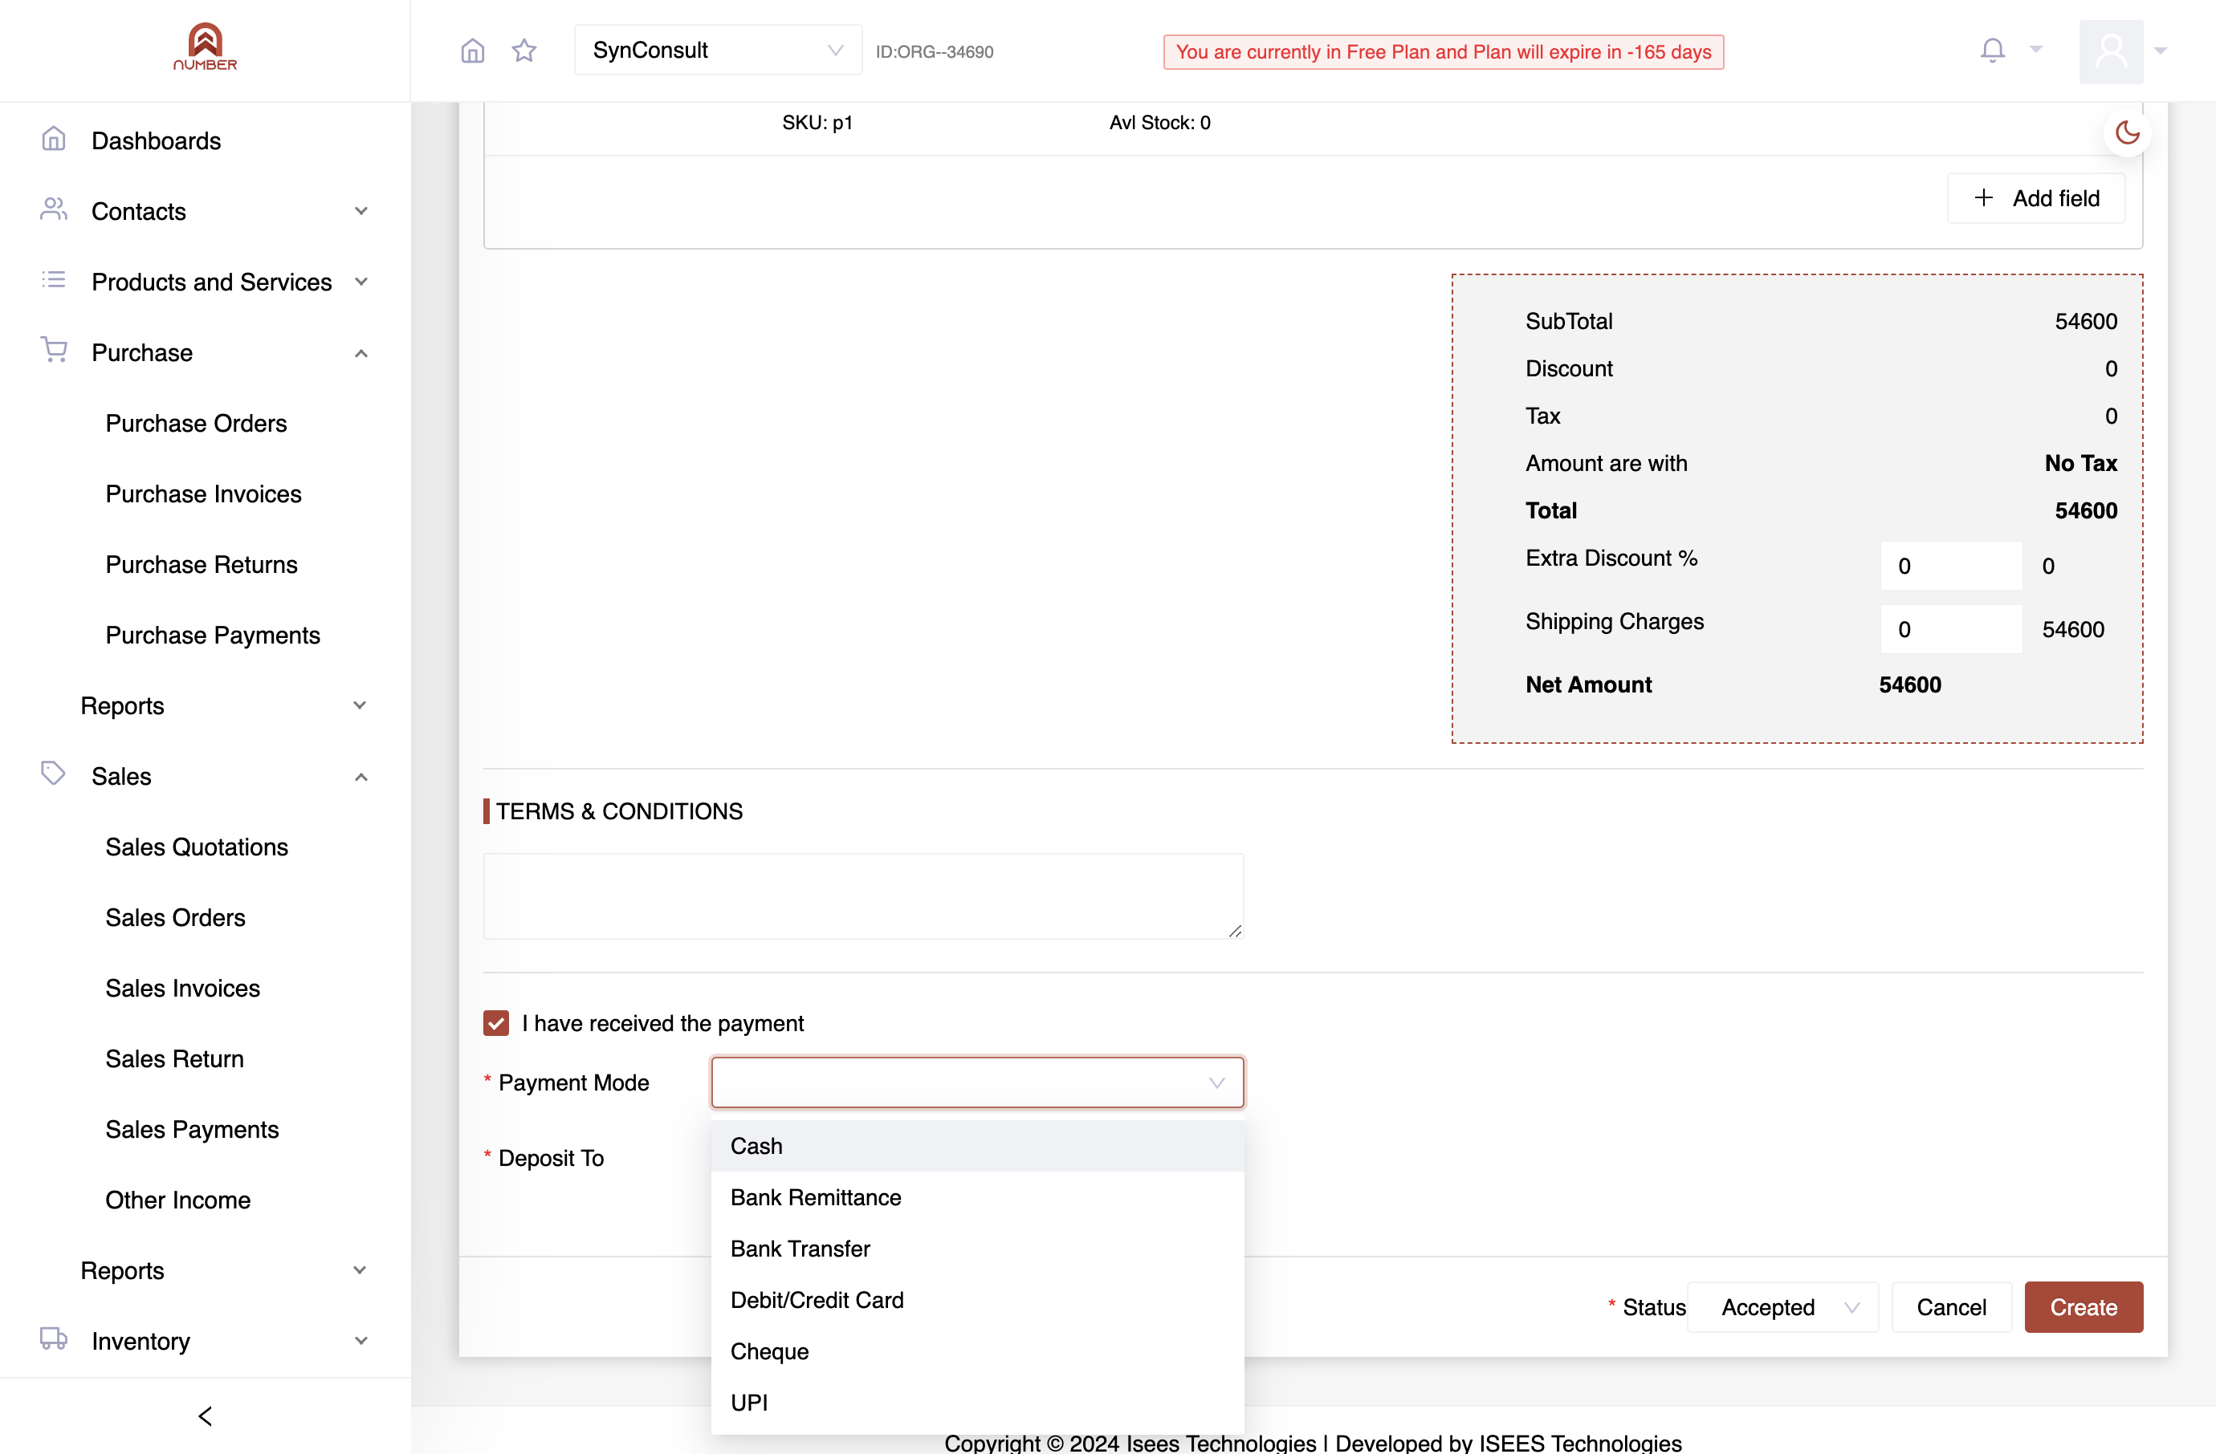Image resolution: width=2216 pixels, height=1454 pixels.
Task: Open the Payment Mode dropdown
Action: [x=976, y=1082]
